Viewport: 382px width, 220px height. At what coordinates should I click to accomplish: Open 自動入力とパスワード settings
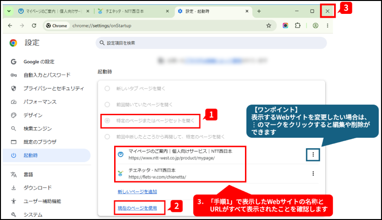pos(46,75)
